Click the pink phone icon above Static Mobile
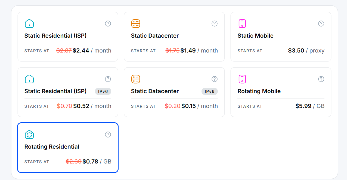Screen dimensions: 347x180 click(242, 24)
